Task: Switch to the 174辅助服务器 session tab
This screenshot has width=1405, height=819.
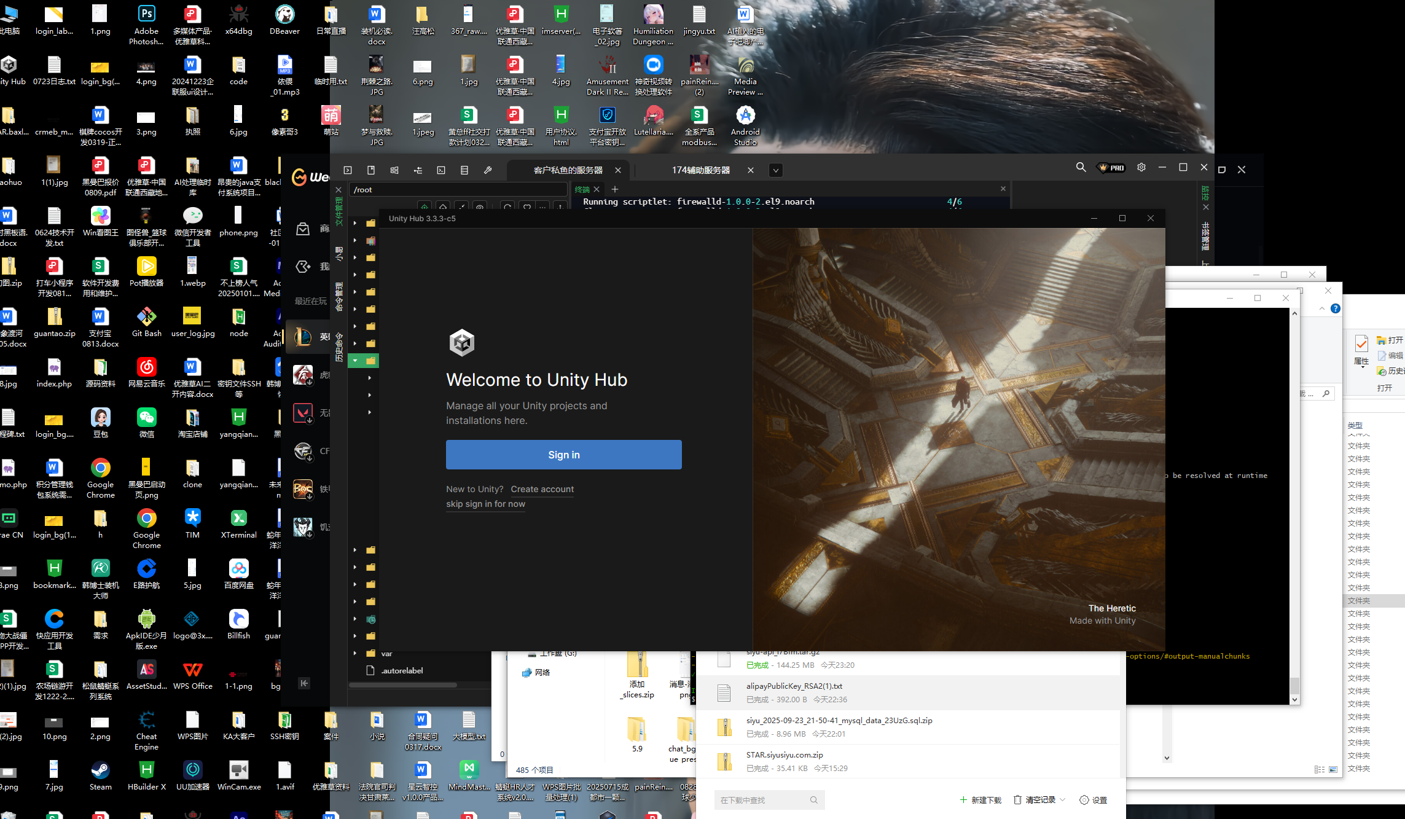Action: [700, 170]
